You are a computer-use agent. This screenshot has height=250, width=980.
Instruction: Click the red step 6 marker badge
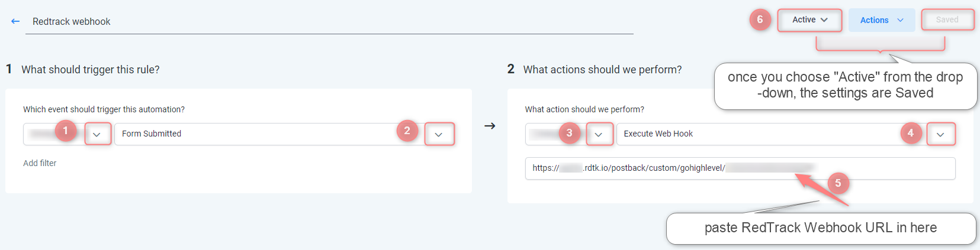pyautogui.click(x=760, y=20)
